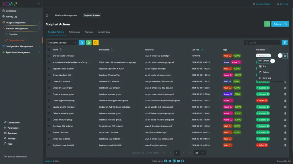Open Platform Management Overview

tap(13, 34)
